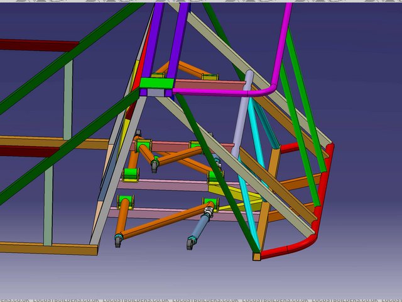Select the lowest pink crossmember between wishbone mounts
The width and height of the screenshot is (402, 302).
point(163,213)
